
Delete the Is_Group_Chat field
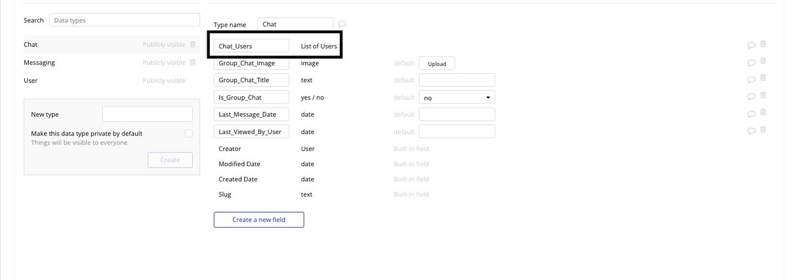pyautogui.click(x=763, y=96)
